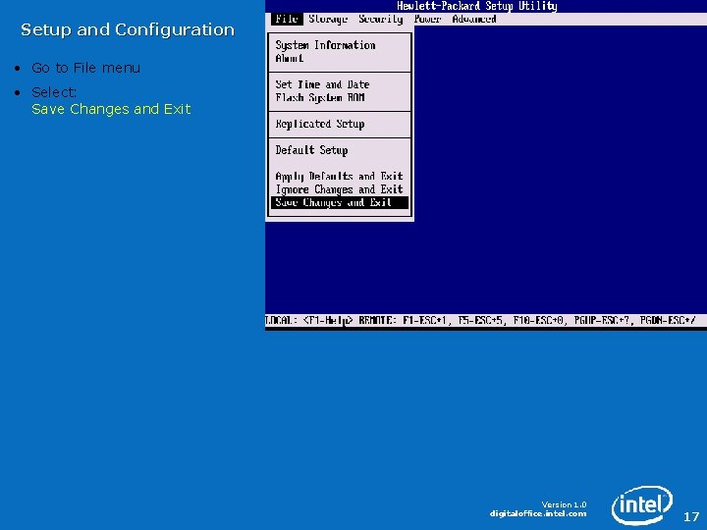This screenshot has width=707, height=530.
Task: Select Replicated Setup
Action: click(x=320, y=124)
